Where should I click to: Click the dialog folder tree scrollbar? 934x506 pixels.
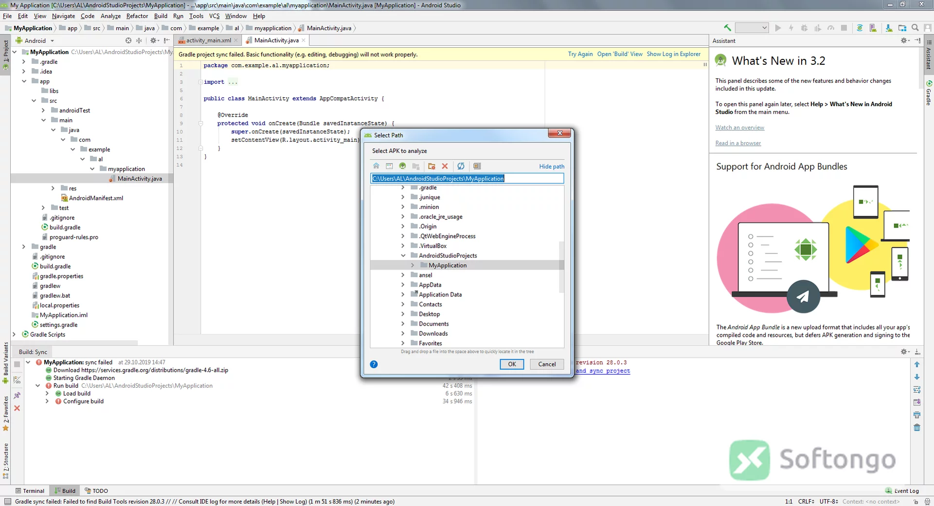click(561, 267)
